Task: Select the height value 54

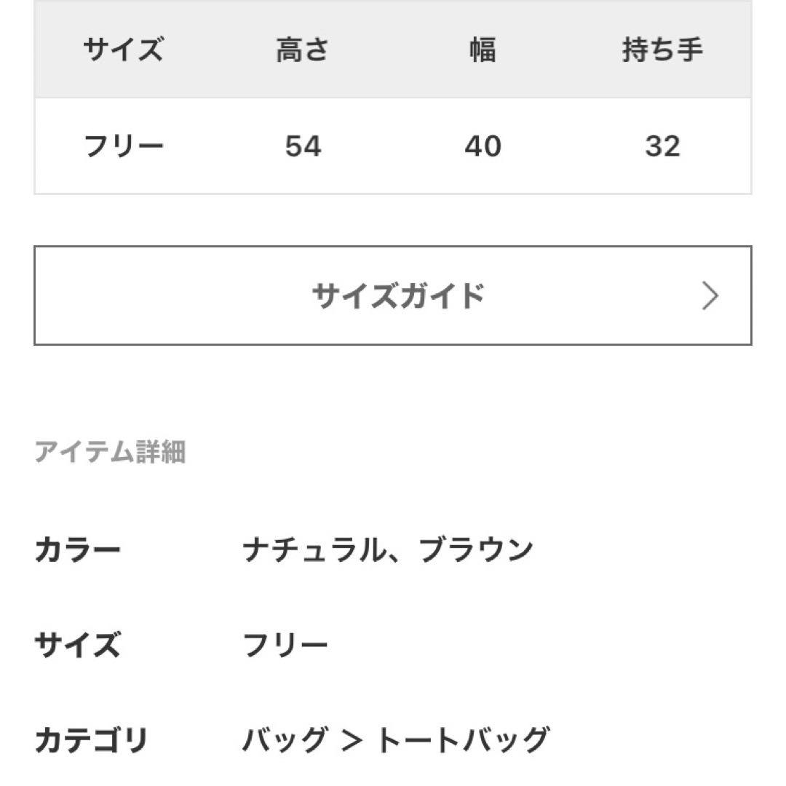Action: coord(303,146)
